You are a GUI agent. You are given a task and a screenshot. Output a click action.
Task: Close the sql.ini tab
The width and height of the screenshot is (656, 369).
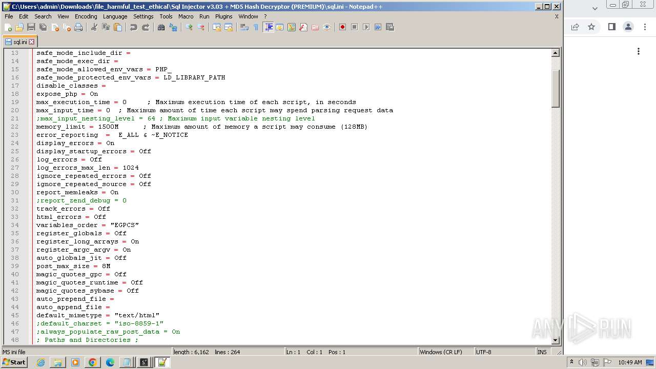(x=32, y=42)
